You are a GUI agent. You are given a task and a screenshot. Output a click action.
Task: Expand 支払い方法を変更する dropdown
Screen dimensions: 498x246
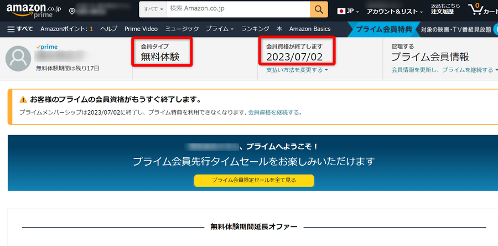click(297, 70)
